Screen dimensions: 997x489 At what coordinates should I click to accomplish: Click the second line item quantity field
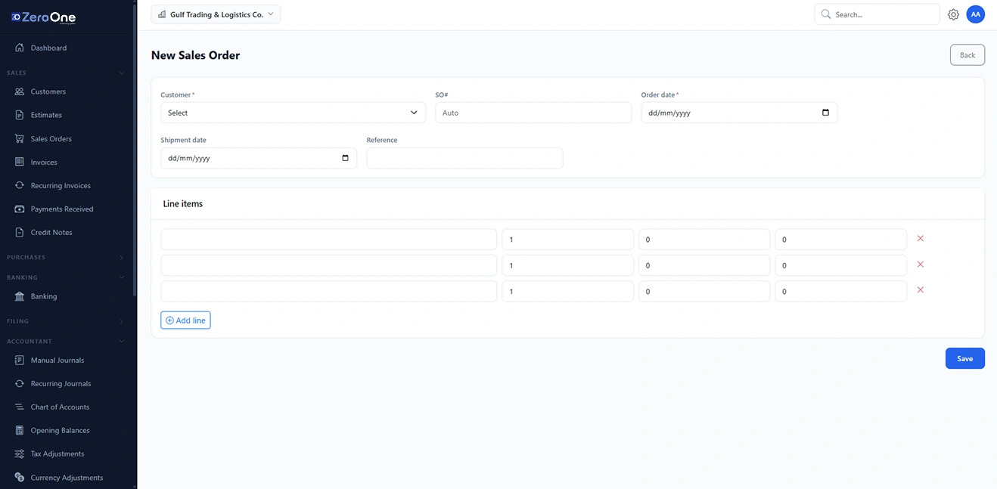568,265
